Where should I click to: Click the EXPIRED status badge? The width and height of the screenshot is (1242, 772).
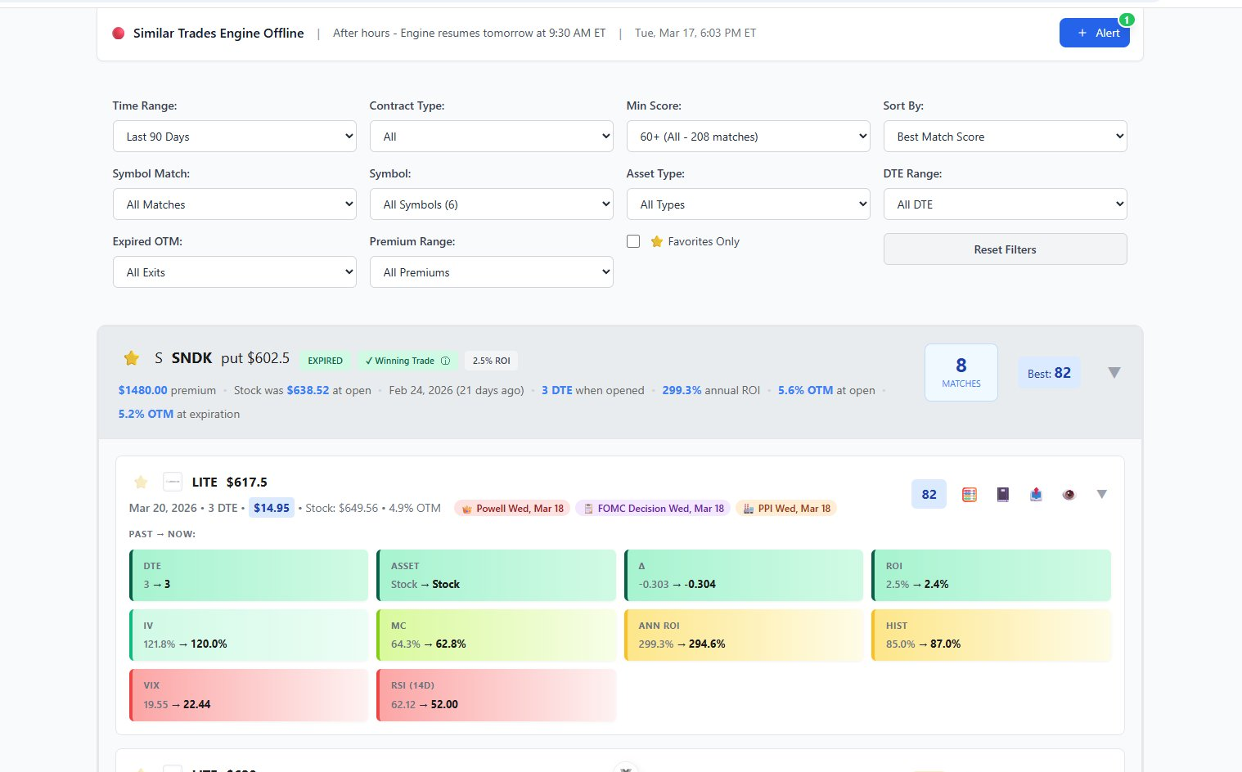(x=325, y=361)
